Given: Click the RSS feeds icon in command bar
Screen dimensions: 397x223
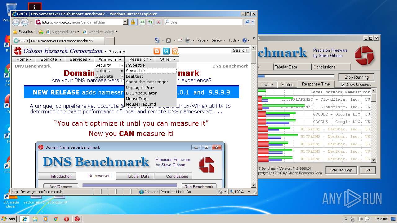Looking at the screenshot, I should 168,40.
